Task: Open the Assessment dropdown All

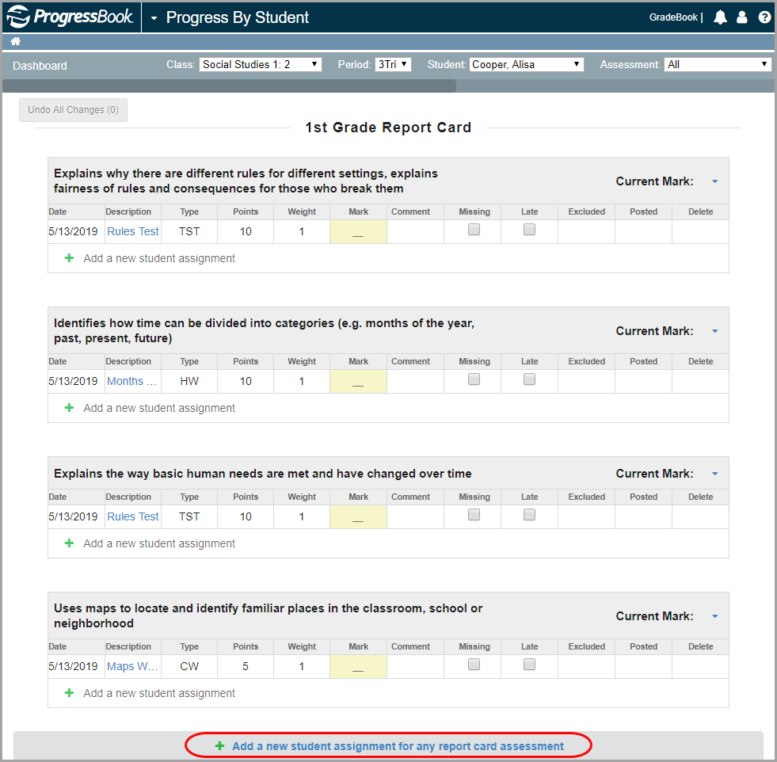Action: pyautogui.click(x=718, y=64)
